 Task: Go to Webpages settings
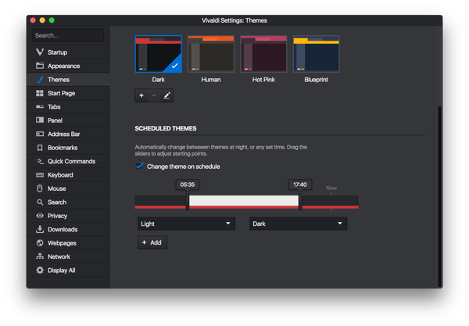(68, 243)
